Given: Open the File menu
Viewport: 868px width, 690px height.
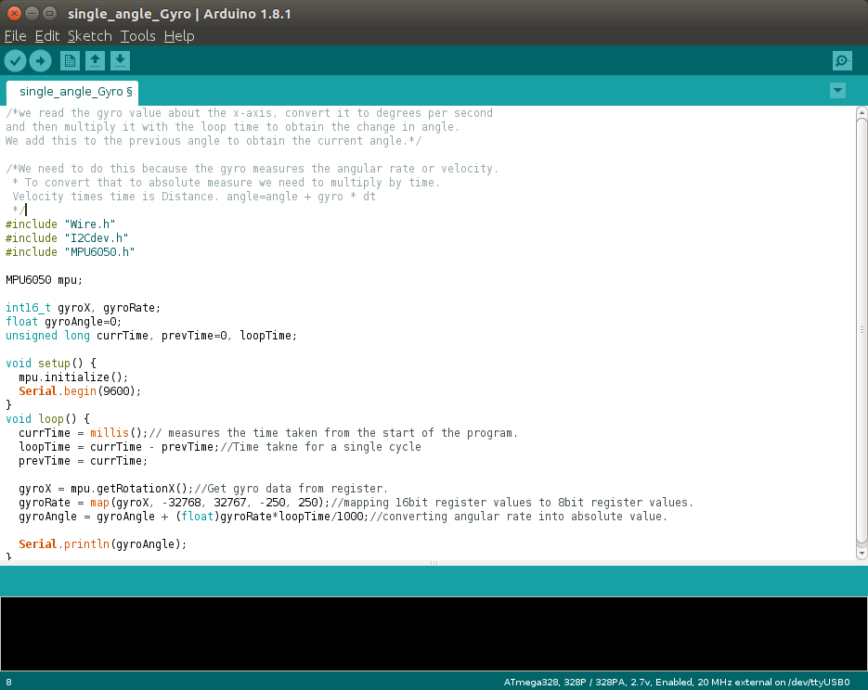Looking at the screenshot, I should click(15, 36).
